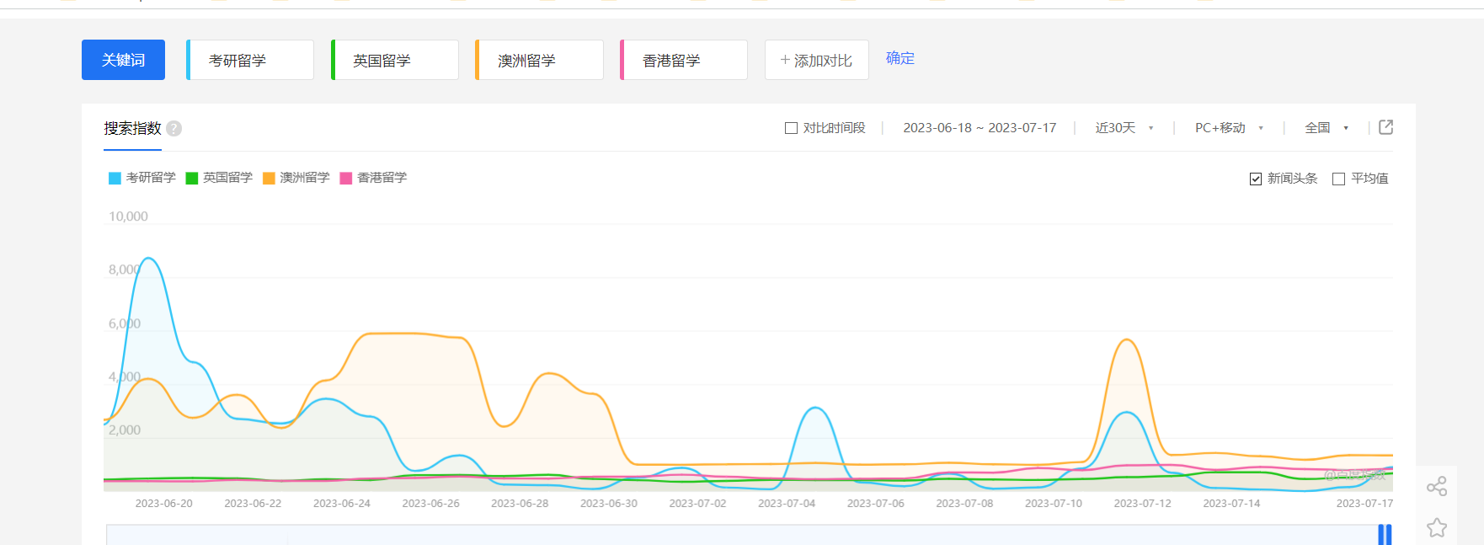
Task: Toggle the green 英国留学 legend marker
Action: click(192, 178)
